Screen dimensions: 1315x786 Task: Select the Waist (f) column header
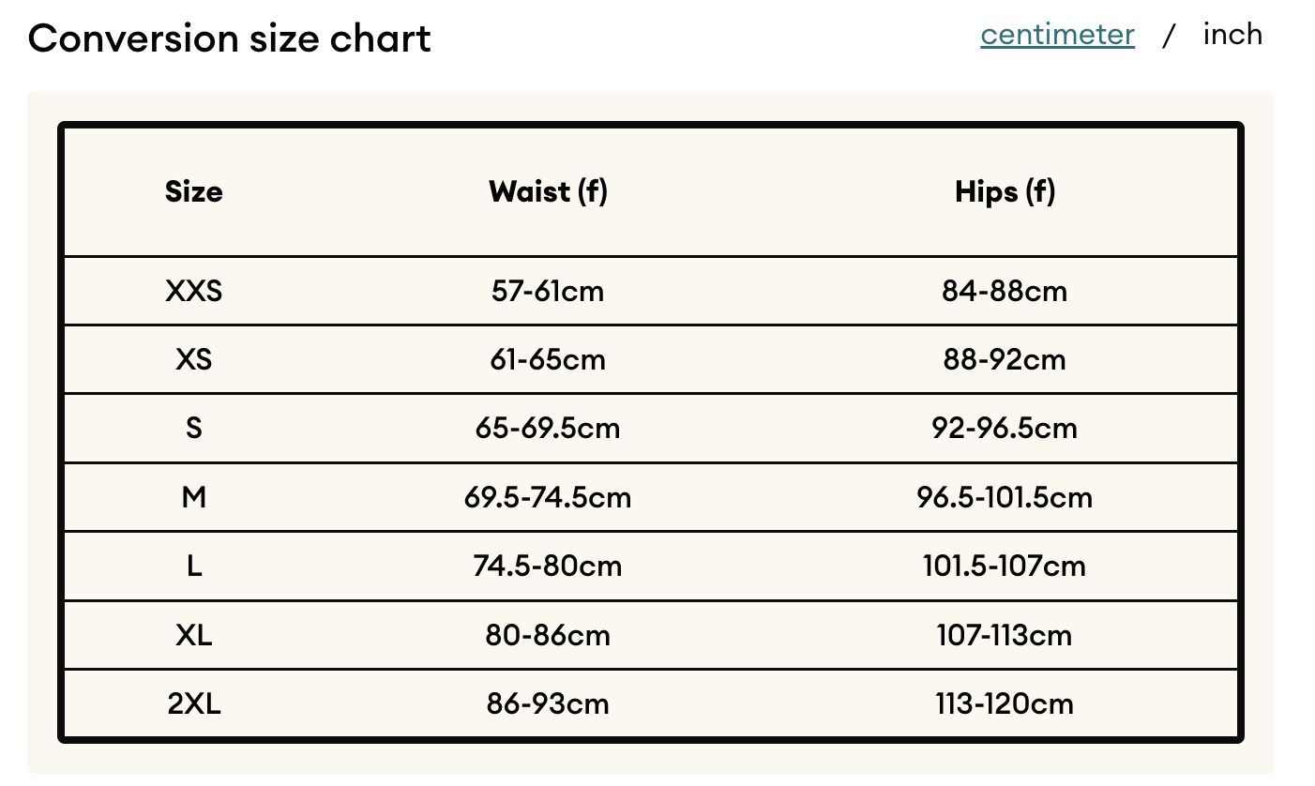[x=548, y=192]
